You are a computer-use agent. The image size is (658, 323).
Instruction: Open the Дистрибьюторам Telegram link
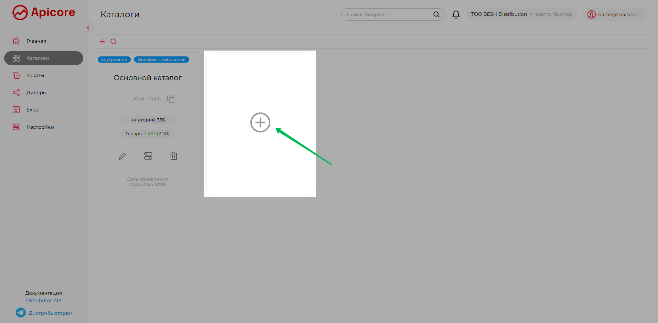click(x=50, y=313)
